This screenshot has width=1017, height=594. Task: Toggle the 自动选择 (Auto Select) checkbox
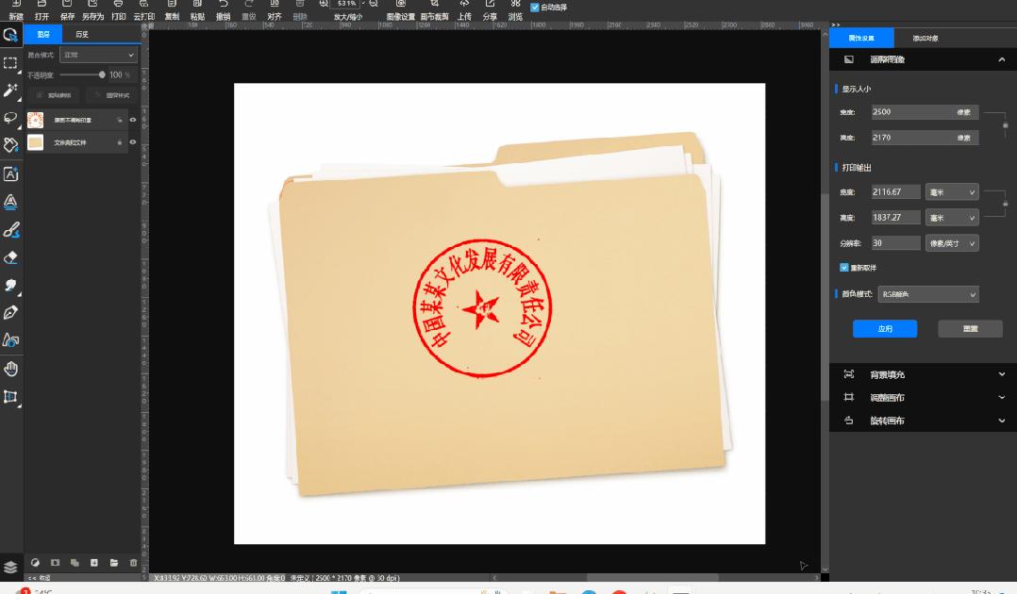pos(534,8)
